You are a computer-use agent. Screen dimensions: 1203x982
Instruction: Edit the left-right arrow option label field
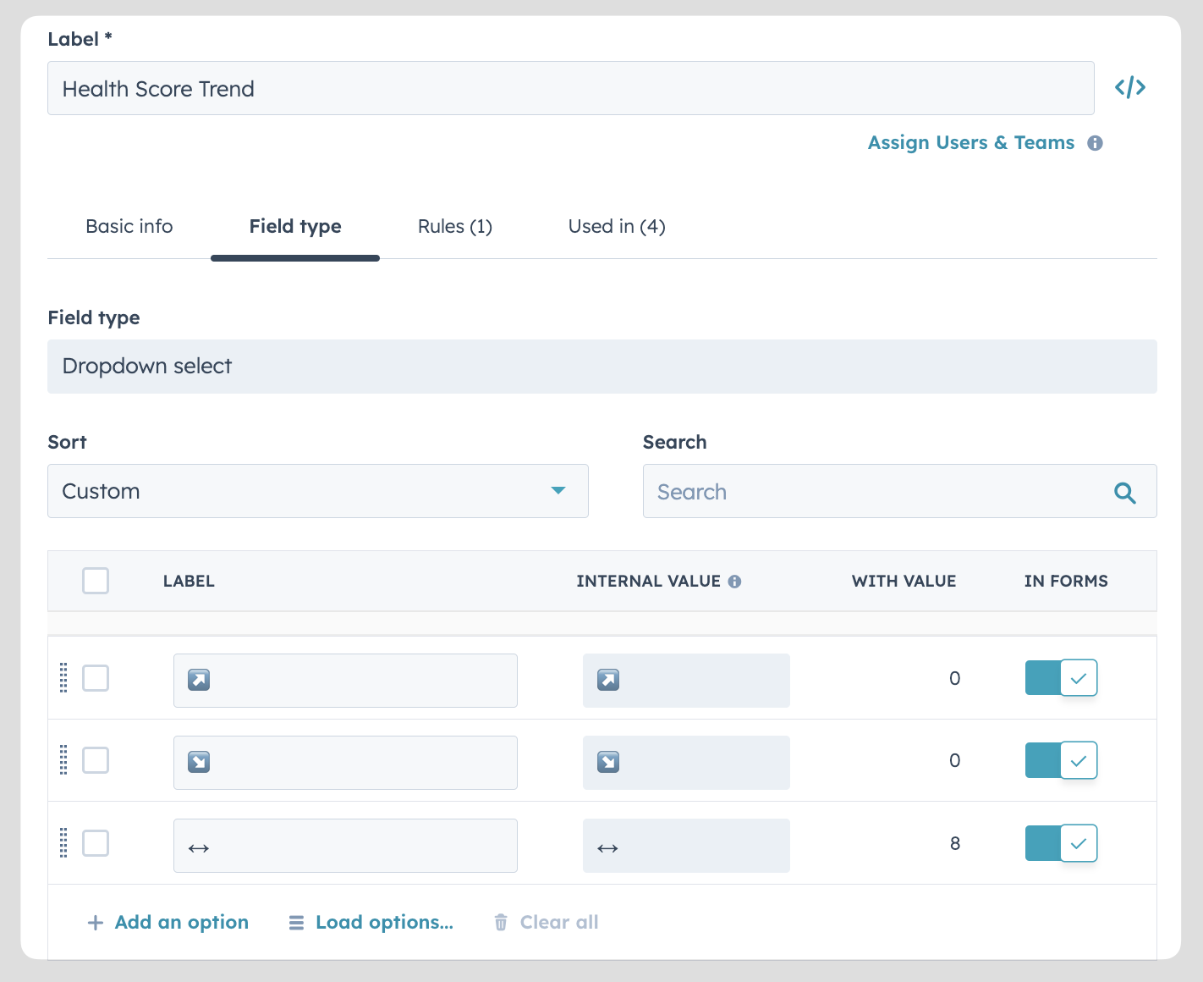345,846
